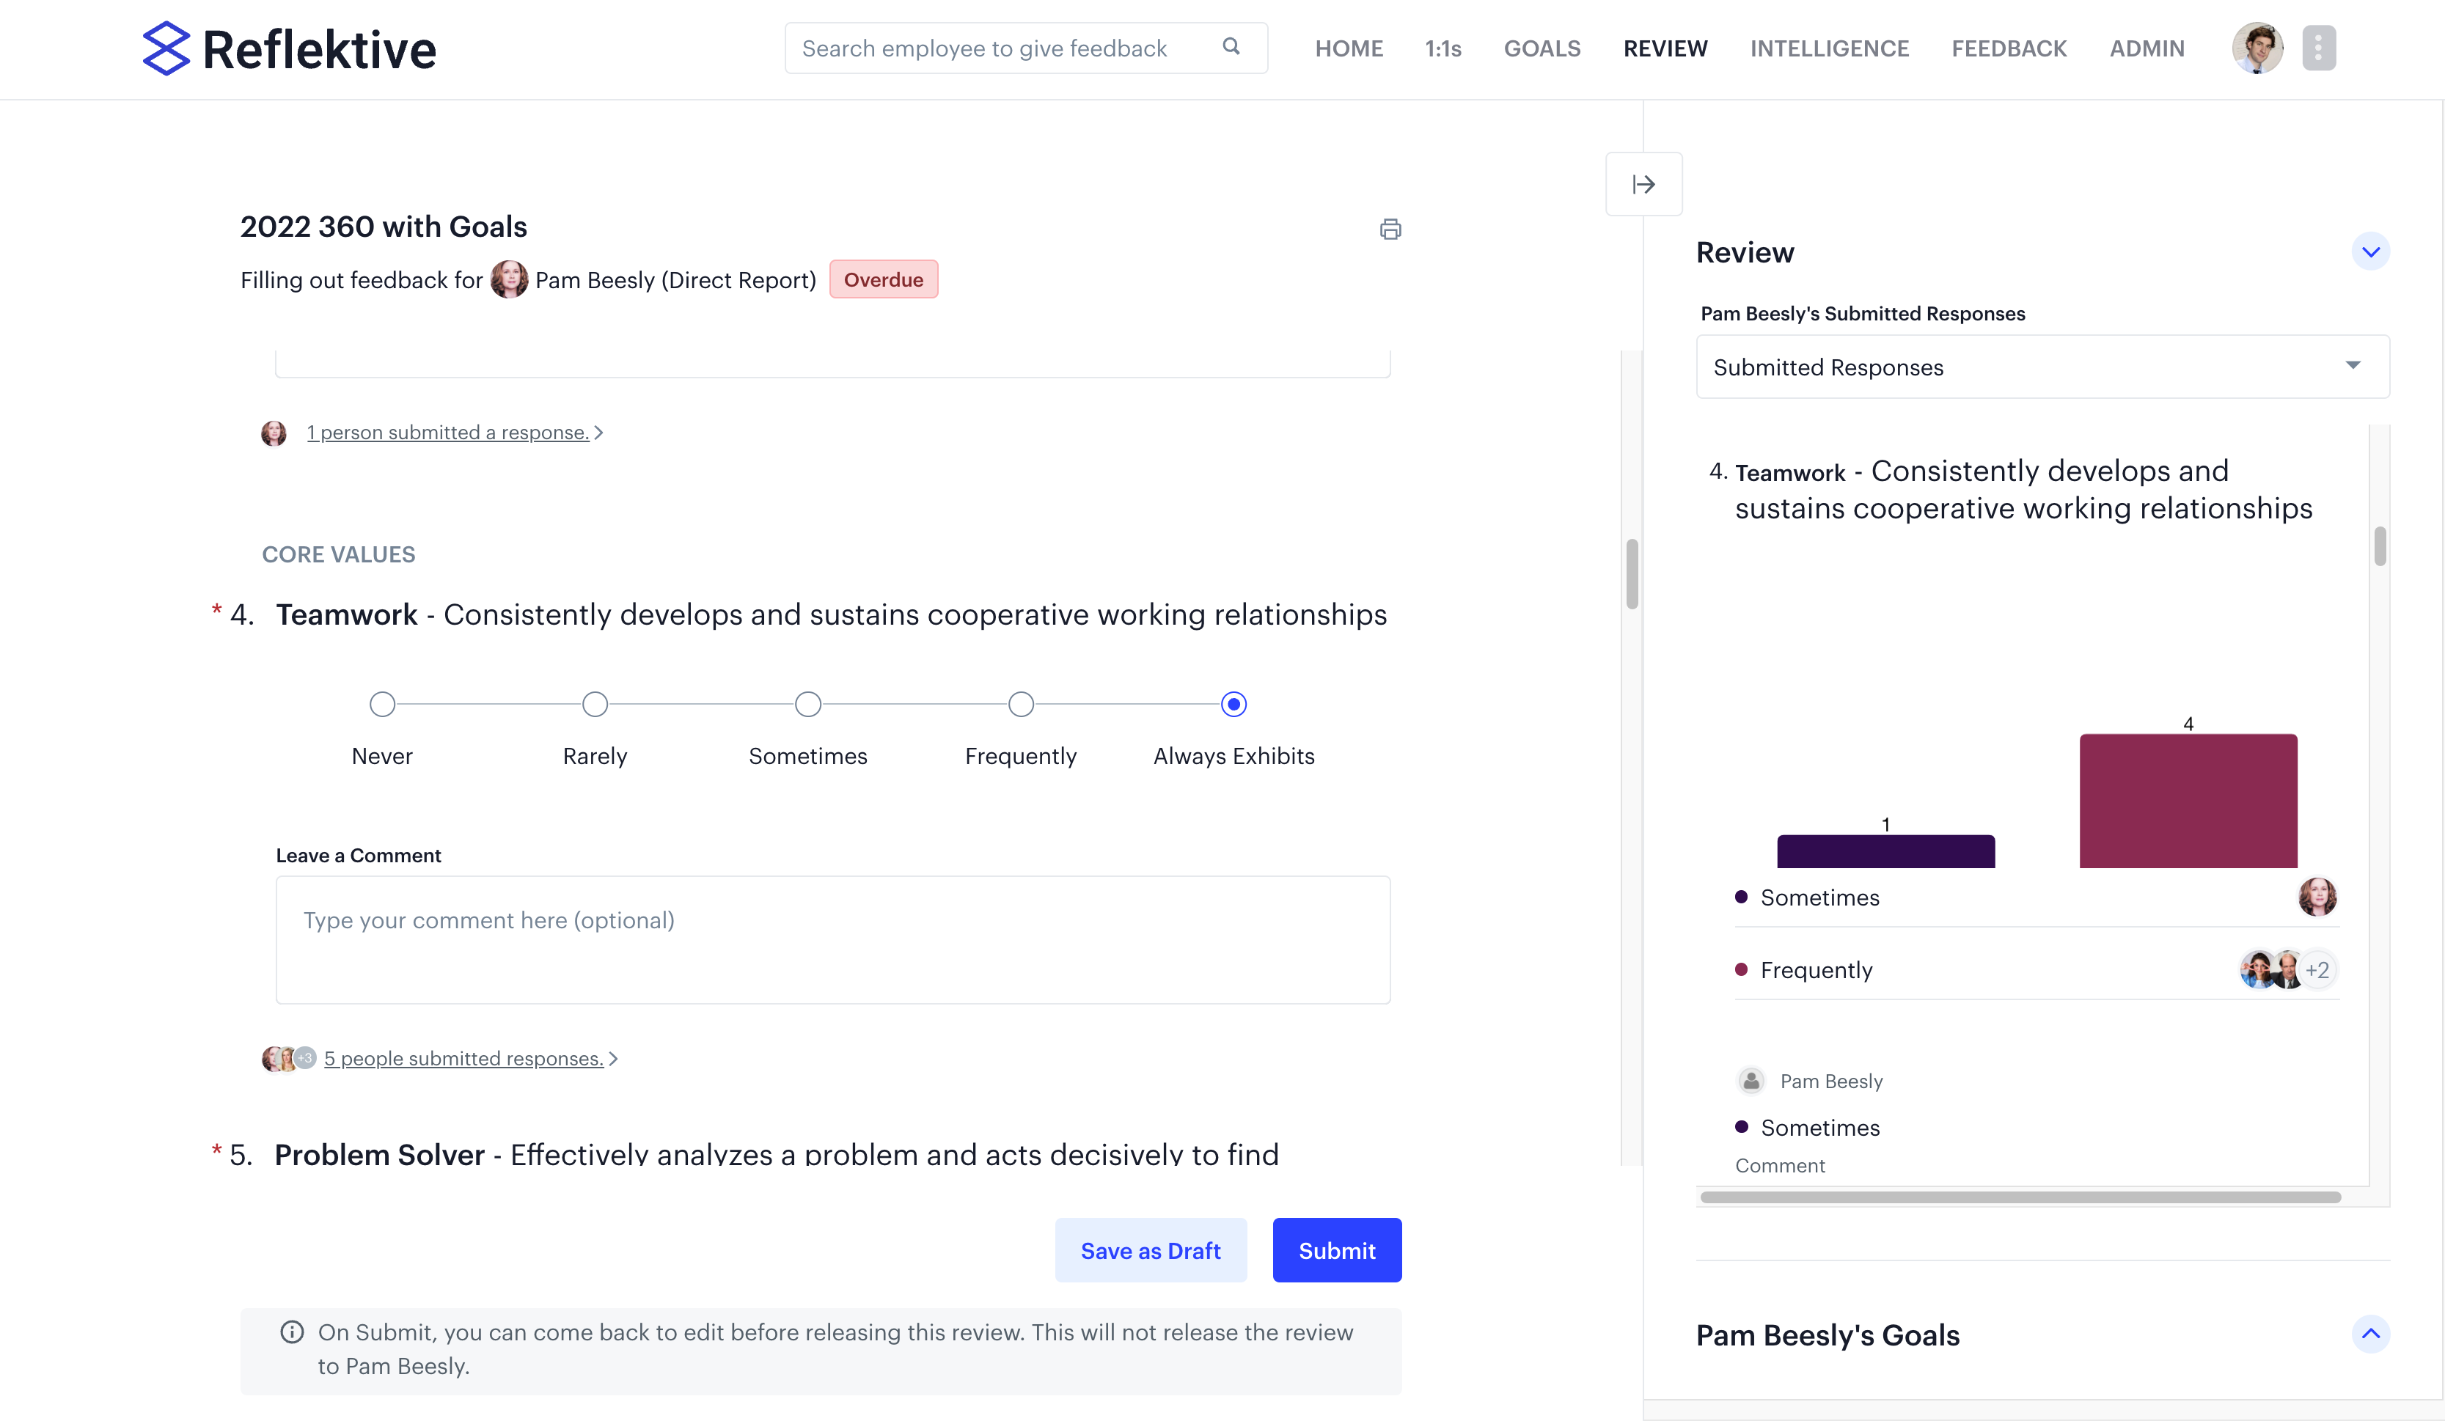Open the print dialog via printer icon

1391,229
